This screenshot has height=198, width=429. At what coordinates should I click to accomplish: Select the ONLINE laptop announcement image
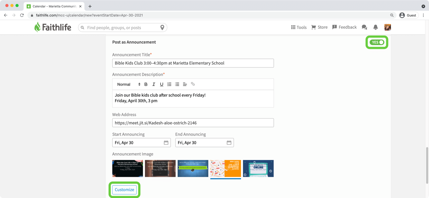click(x=258, y=168)
